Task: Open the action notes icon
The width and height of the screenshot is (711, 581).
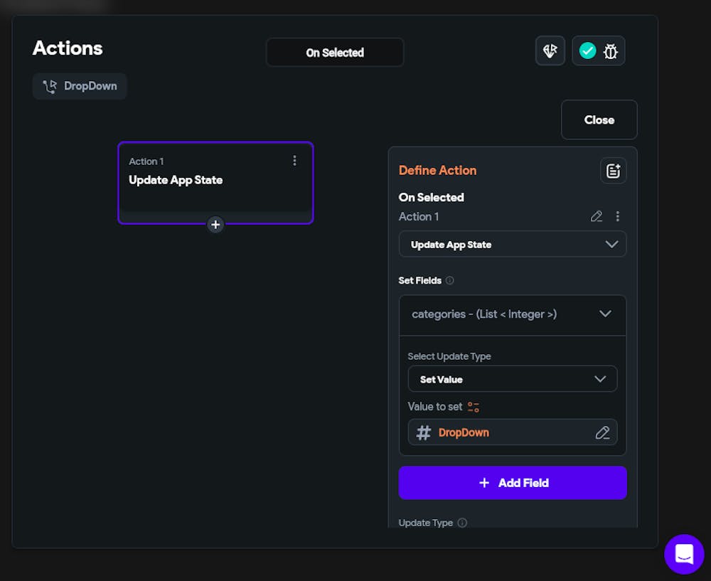Action: pos(613,171)
